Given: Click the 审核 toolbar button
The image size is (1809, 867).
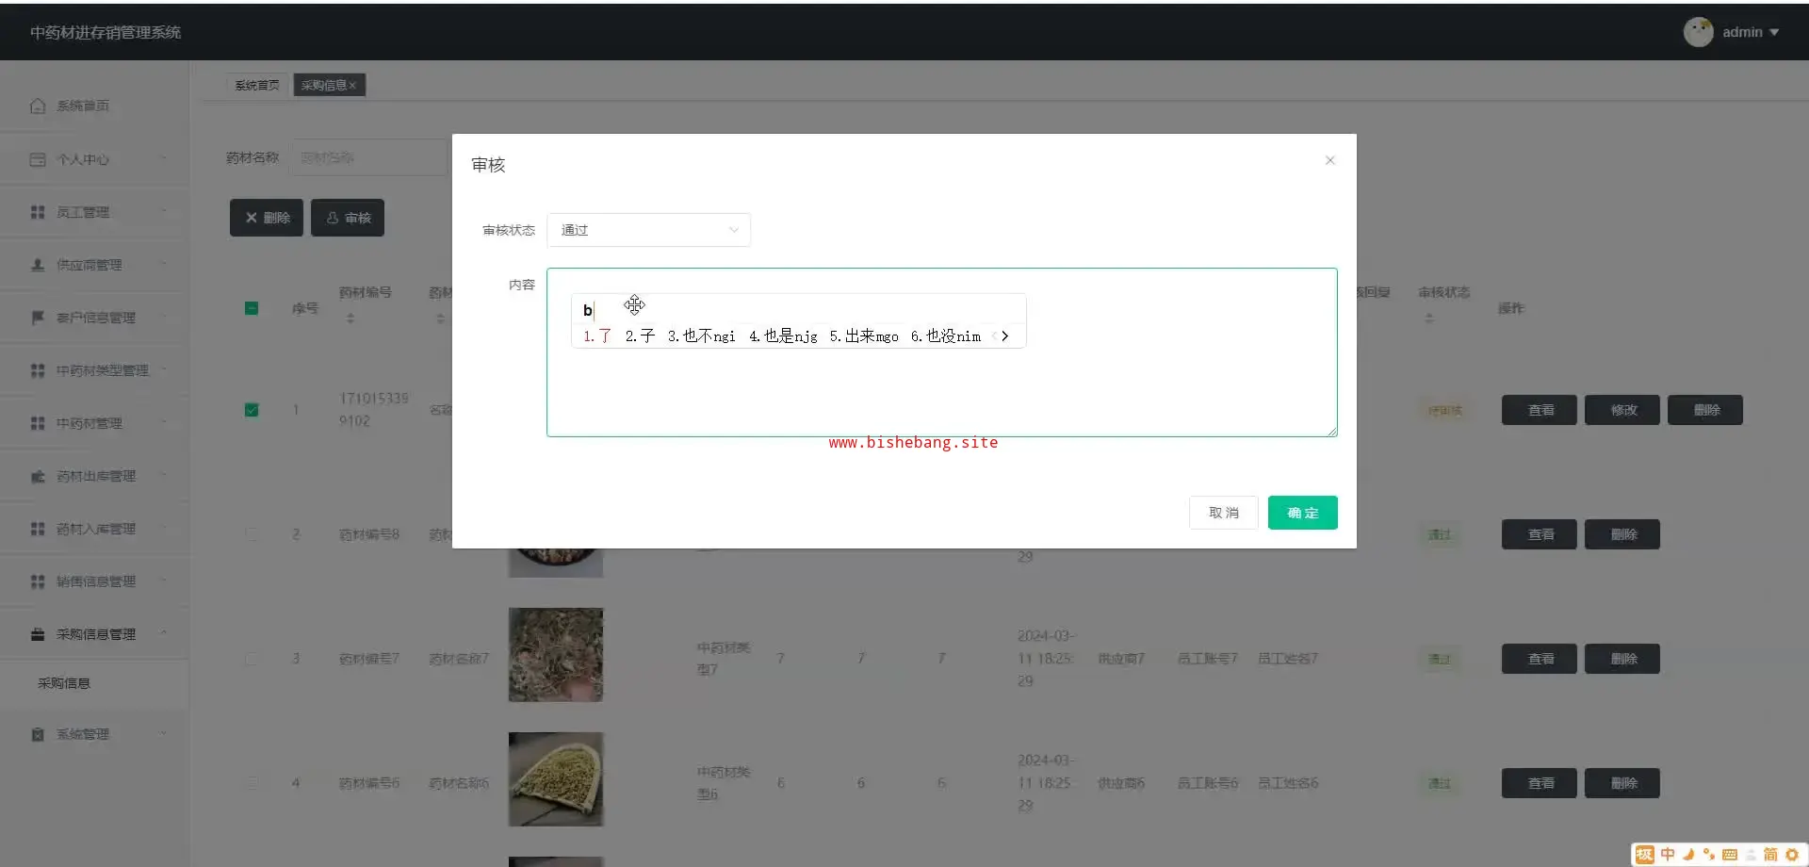Looking at the screenshot, I should (x=348, y=218).
